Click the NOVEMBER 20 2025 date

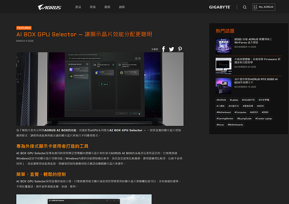pos(245,67)
